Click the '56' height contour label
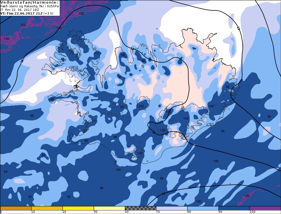 [x=164, y=194]
